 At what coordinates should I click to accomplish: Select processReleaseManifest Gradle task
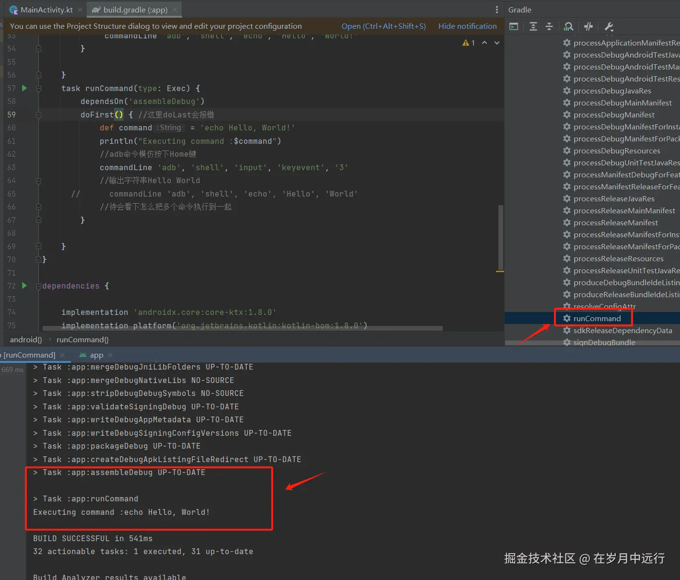(615, 222)
